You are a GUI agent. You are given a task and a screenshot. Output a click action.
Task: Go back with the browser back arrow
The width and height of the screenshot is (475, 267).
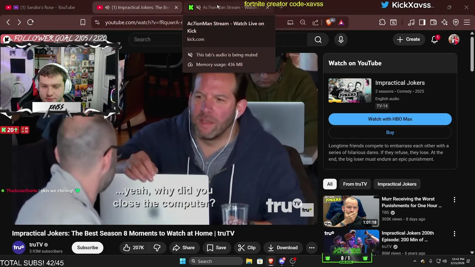pyautogui.click(x=8, y=22)
